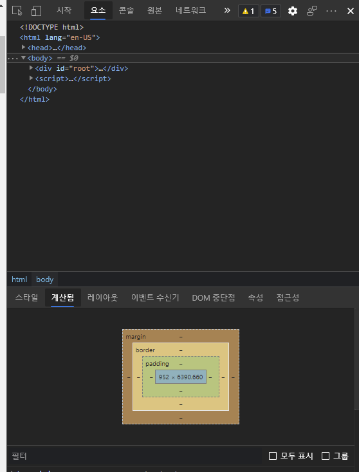Viewport: 359px width, 472px height.
Task: Switch to the 스타일 pane
Action: (x=26, y=297)
